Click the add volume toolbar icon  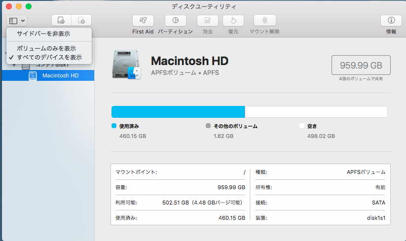[x=61, y=20]
